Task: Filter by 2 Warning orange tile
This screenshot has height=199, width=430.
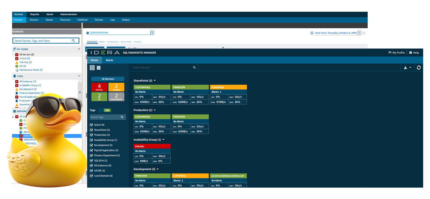Action: (x=116, y=87)
